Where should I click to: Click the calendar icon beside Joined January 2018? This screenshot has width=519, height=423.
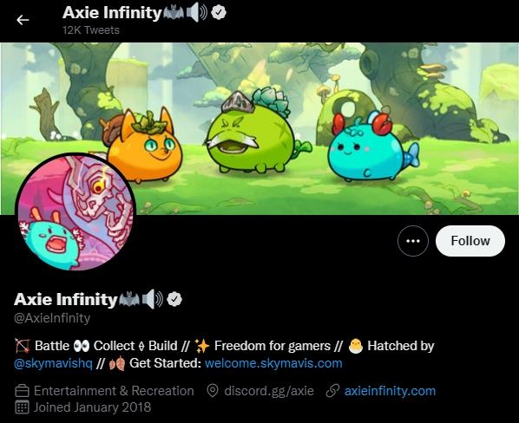[x=23, y=407]
